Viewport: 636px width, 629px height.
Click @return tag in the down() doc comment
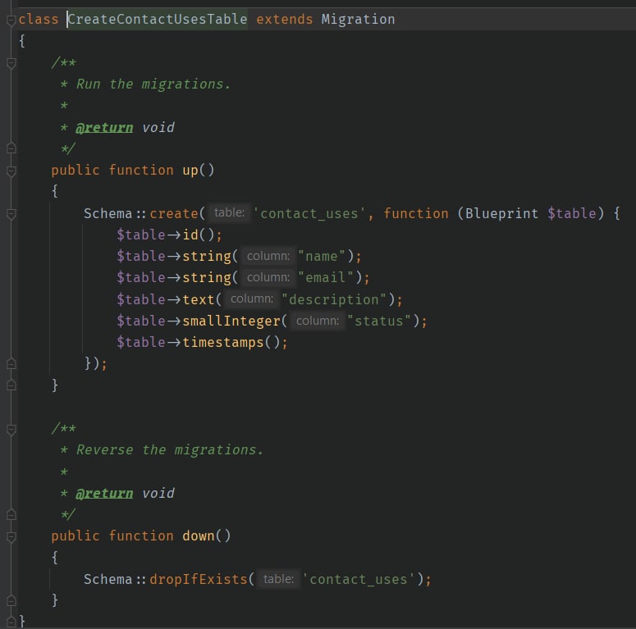tap(104, 494)
